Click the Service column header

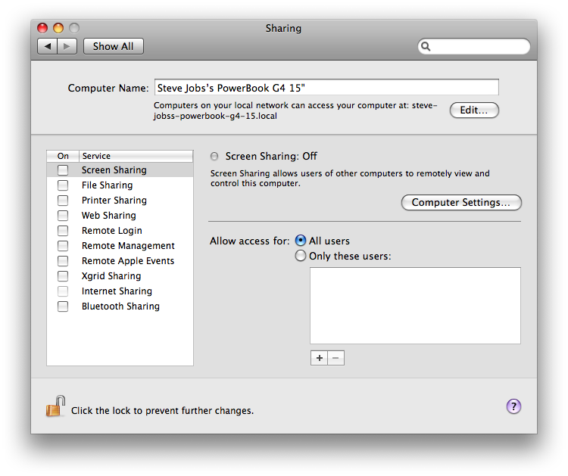[136, 156]
